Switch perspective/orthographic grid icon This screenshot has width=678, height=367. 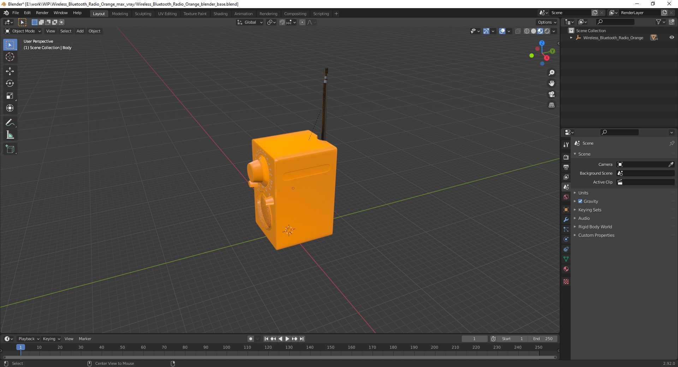pyautogui.click(x=552, y=105)
